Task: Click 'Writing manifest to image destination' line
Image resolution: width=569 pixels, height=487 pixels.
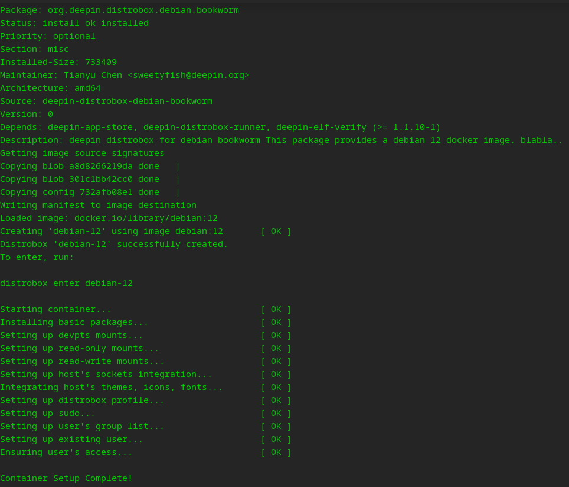Action: 98,205
